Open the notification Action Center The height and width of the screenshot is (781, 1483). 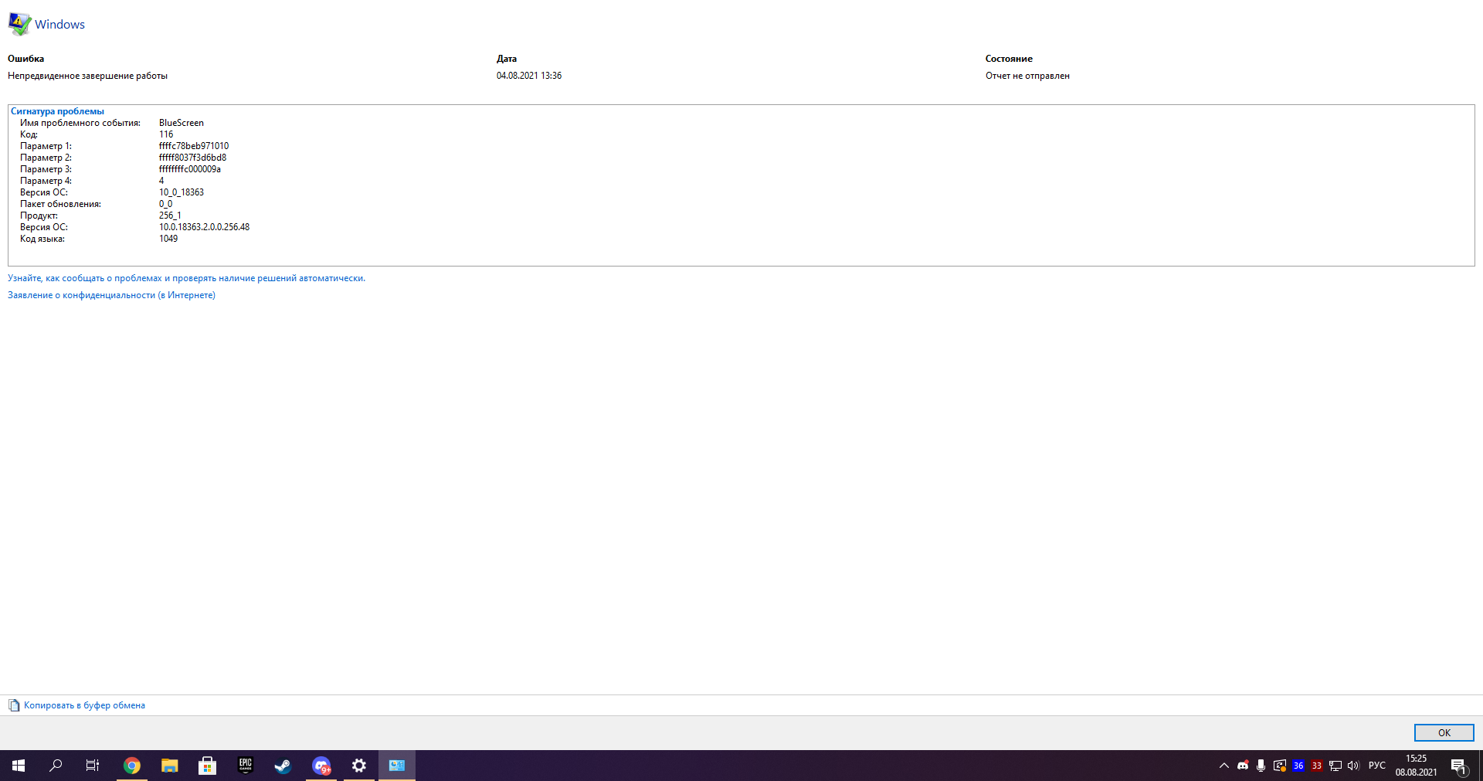tap(1458, 766)
